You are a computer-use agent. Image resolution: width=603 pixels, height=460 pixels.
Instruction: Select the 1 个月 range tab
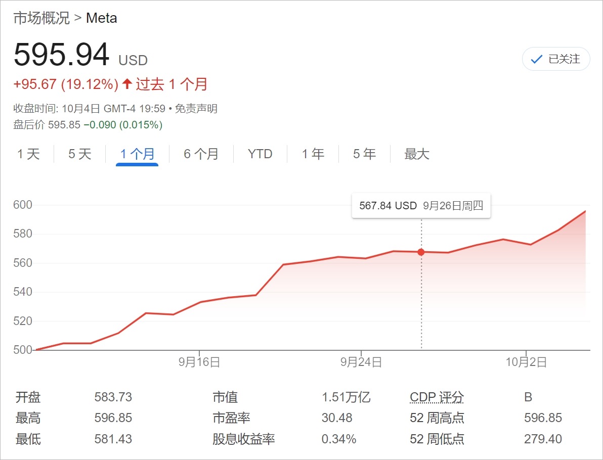[x=137, y=154]
